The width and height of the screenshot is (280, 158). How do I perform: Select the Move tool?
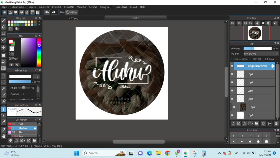(x=3, y=47)
